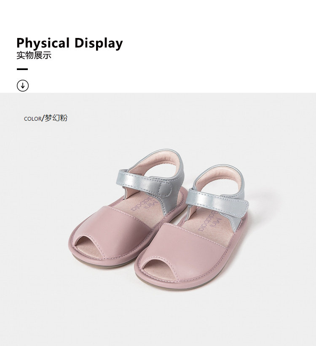Click the 梦幻粉 color name
The width and height of the screenshot is (316, 346).
[x=56, y=118]
